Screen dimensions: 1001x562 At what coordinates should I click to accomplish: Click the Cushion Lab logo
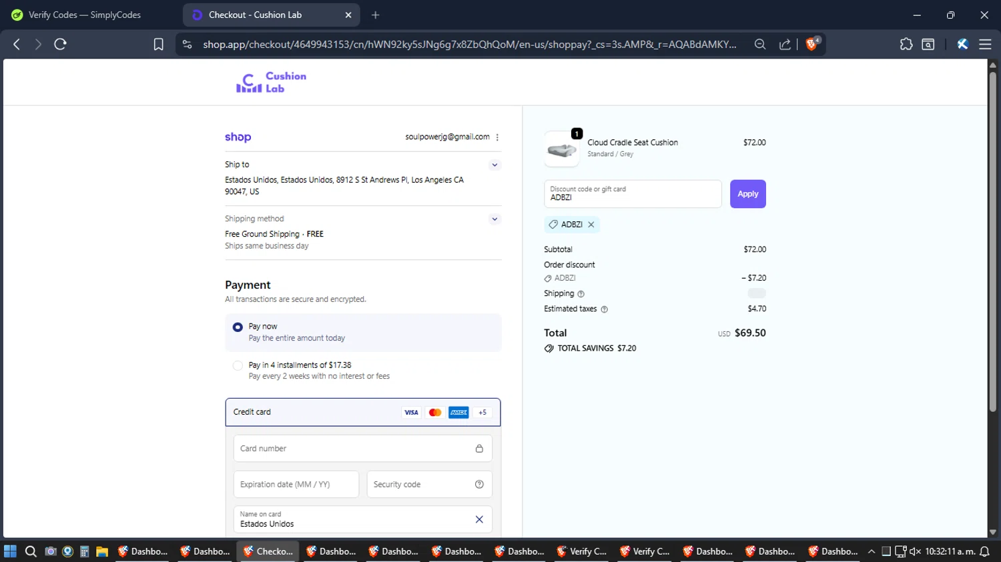pyautogui.click(x=271, y=83)
